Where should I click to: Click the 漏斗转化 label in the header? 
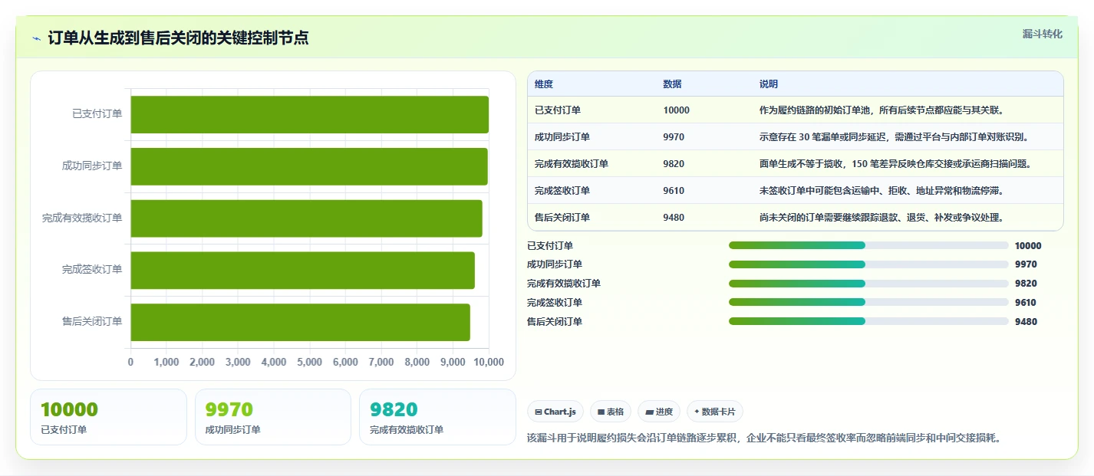pyautogui.click(x=1043, y=34)
